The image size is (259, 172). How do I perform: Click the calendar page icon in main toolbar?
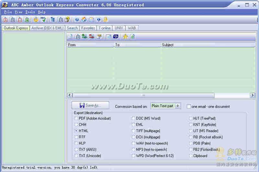click(61, 20)
